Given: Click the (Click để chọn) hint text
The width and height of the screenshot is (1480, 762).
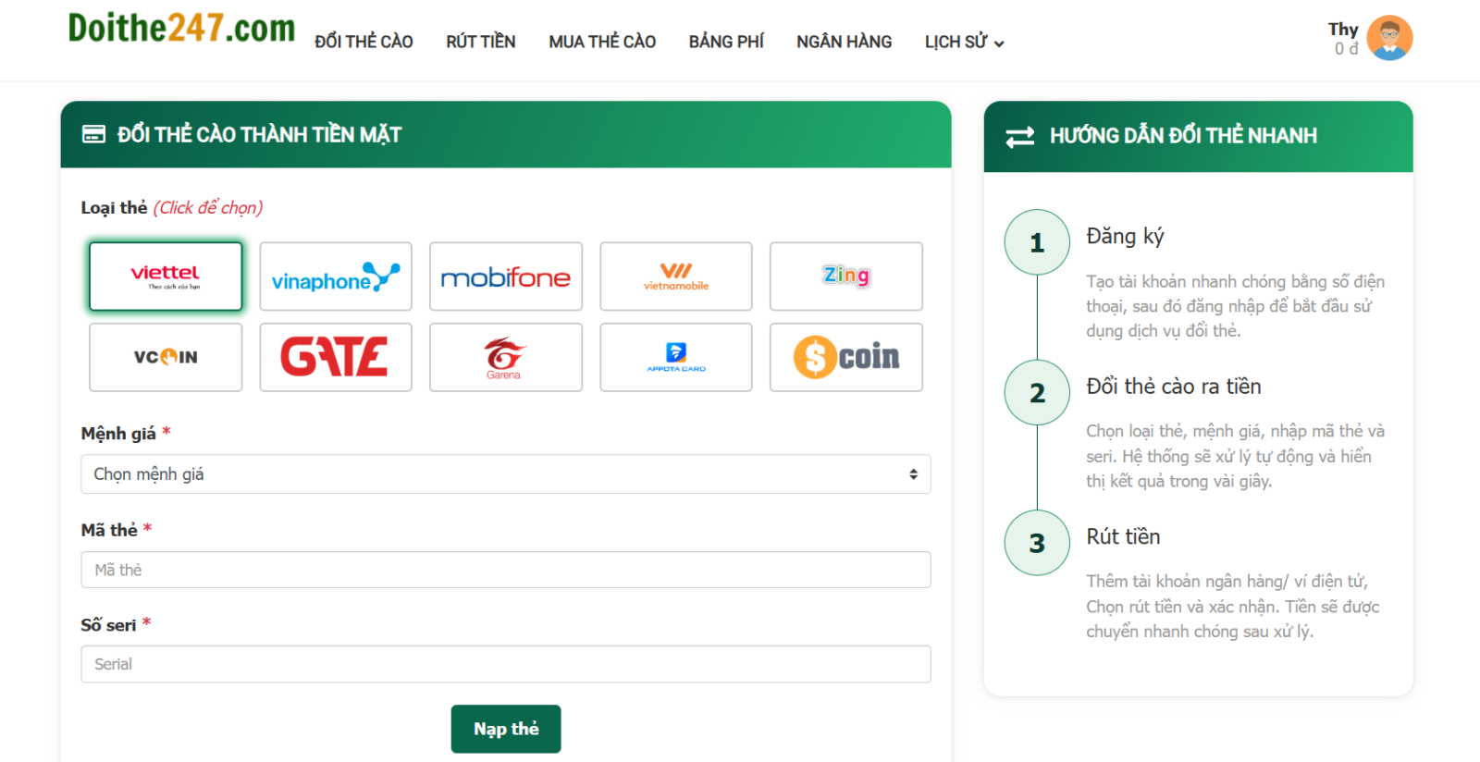Looking at the screenshot, I should point(208,208).
